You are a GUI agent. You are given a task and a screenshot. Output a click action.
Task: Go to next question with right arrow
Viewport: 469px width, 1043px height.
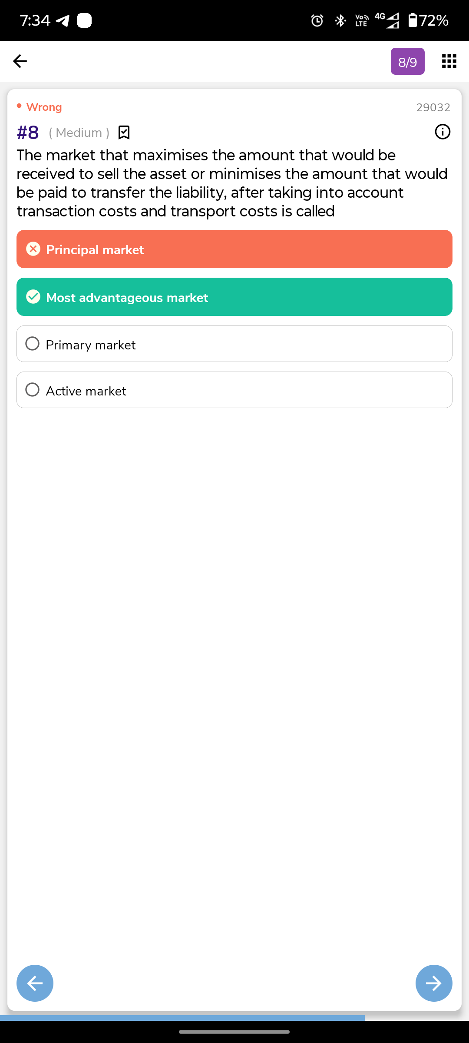click(x=434, y=983)
